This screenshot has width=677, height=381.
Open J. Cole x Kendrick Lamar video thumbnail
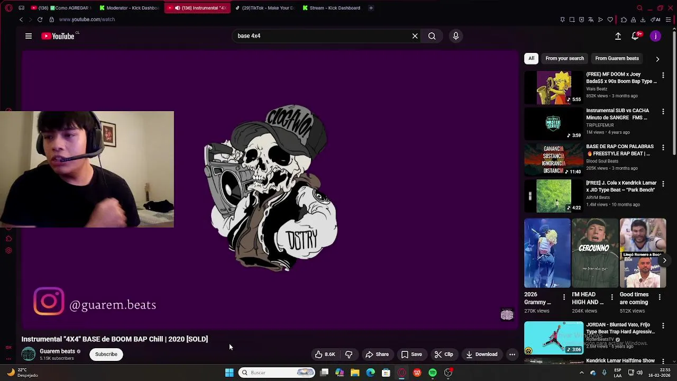point(553,195)
